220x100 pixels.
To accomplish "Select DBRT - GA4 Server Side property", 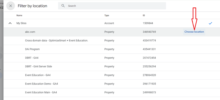I will tap(38, 67).
